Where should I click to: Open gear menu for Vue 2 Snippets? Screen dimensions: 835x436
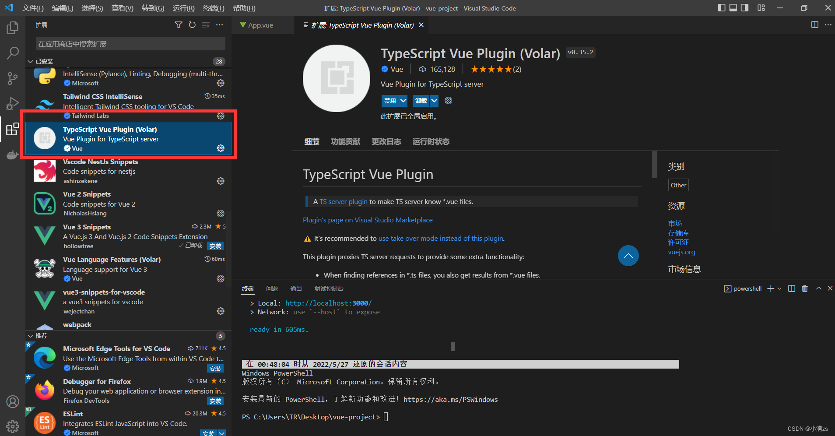(x=221, y=214)
